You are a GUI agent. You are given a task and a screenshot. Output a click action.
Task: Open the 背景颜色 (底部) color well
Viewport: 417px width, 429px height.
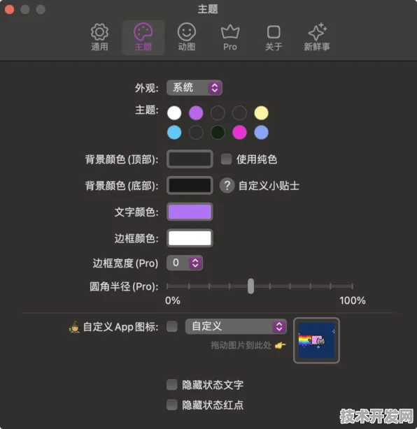(190, 185)
